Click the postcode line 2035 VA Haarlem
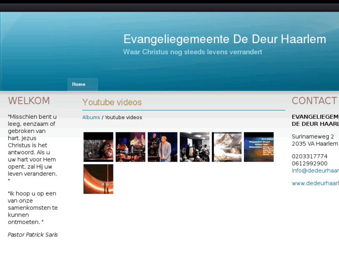Image resolution: width=339 pixels, height=254 pixels. pyautogui.click(x=315, y=144)
